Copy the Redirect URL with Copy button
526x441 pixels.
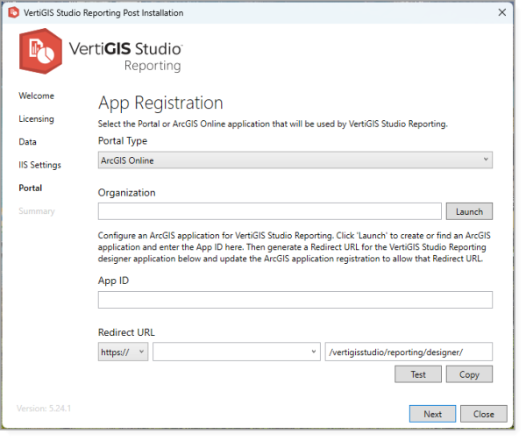coord(469,374)
